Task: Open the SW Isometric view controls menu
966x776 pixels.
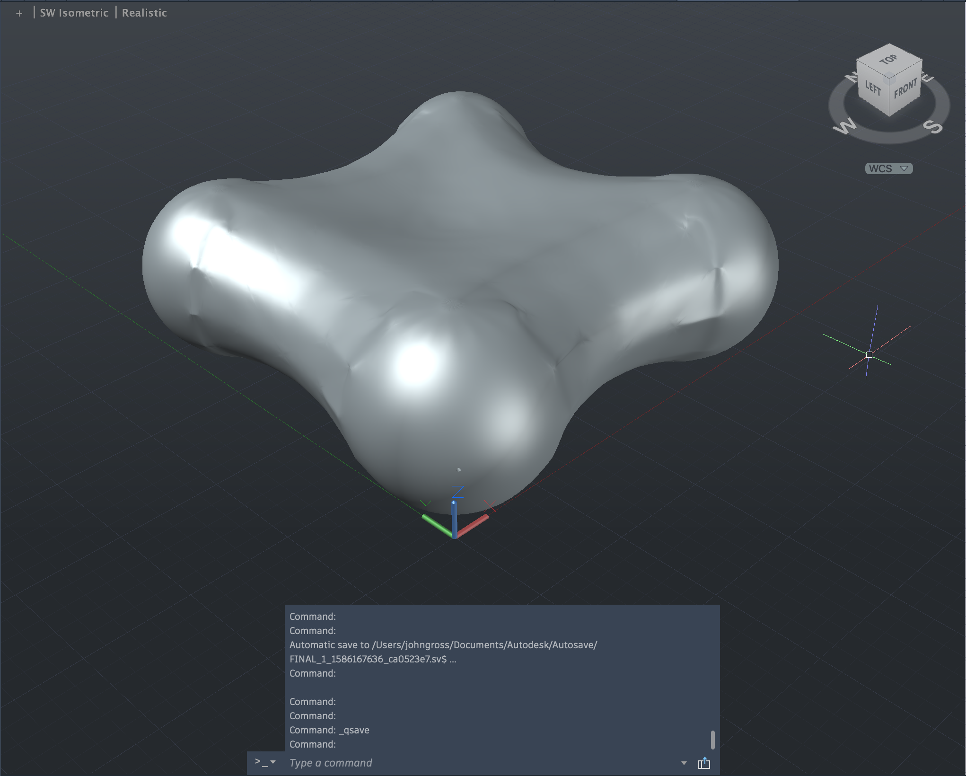Action: click(x=74, y=13)
